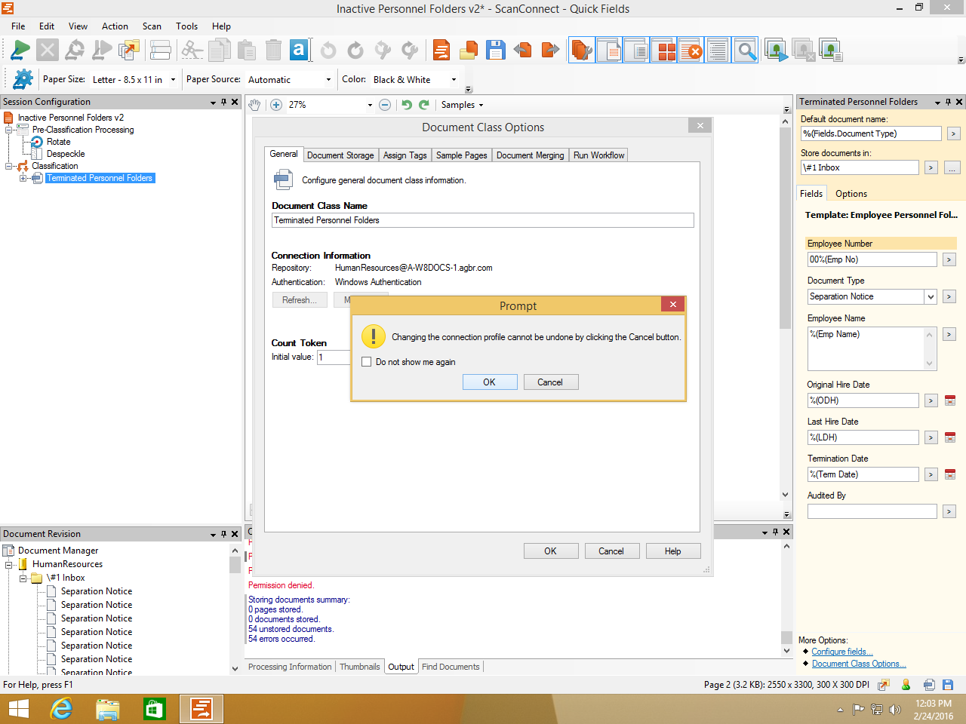
Task: Check the 'Do not show me again' box
Action: tap(367, 362)
